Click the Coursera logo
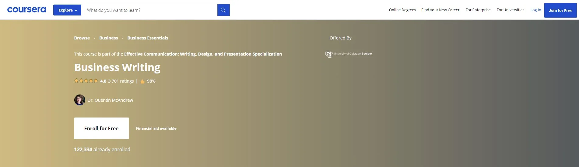The height and width of the screenshot is (167, 579). point(26,10)
